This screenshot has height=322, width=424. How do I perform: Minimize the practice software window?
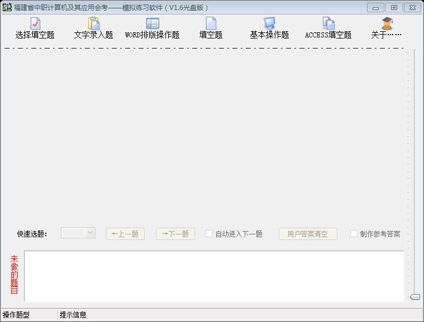click(x=375, y=8)
